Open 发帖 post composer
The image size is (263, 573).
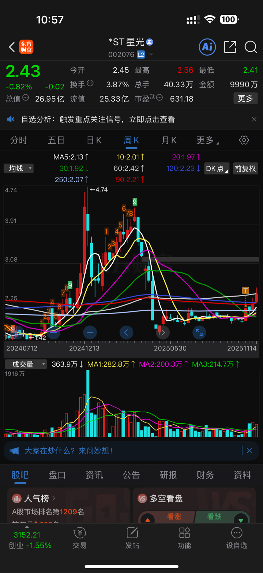[132, 538]
